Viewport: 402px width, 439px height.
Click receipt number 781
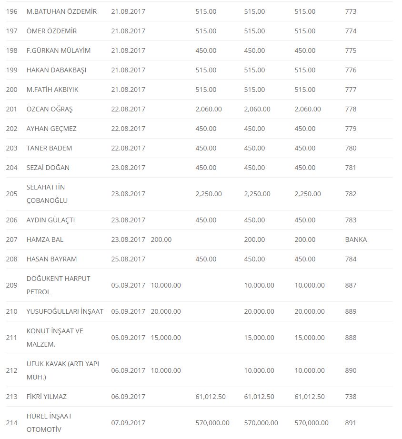click(351, 168)
